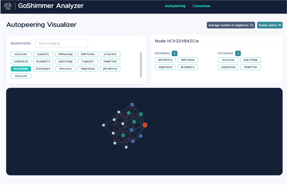Open incoming neighbor 3WF1UAhz
287x185 pixels.
click(x=188, y=60)
